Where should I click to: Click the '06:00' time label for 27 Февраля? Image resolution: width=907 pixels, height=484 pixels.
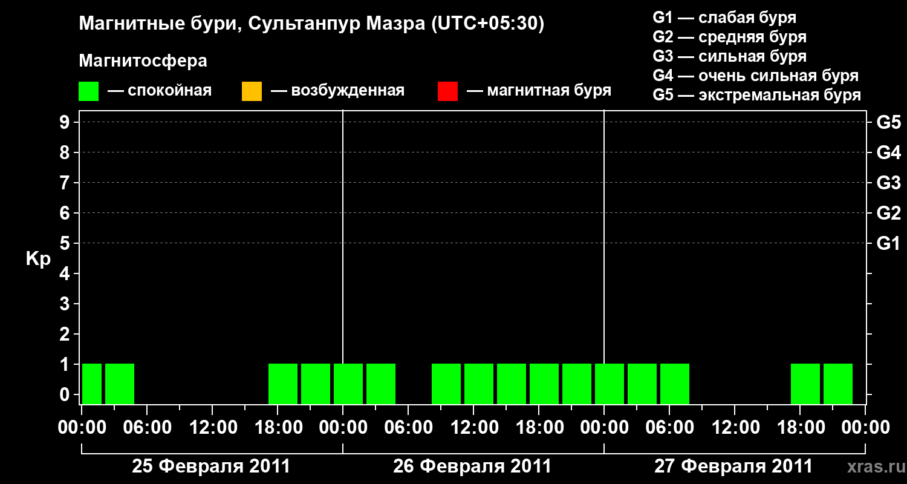click(x=669, y=428)
